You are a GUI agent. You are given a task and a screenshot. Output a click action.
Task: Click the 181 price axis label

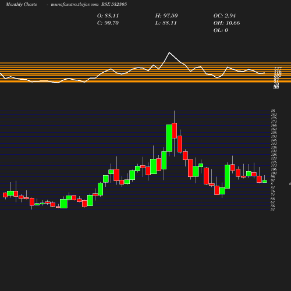click(x=274, y=115)
